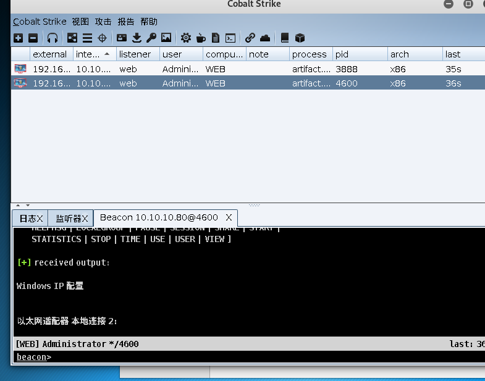Select pid cell 4600

click(x=347, y=83)
